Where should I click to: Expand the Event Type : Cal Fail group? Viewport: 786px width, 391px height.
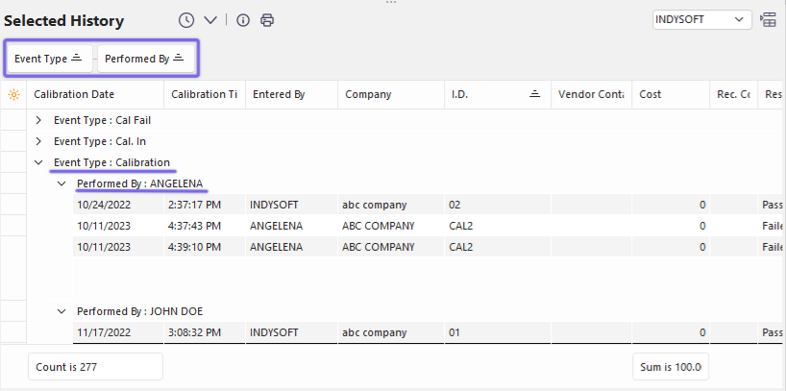(x=38, y=120)
